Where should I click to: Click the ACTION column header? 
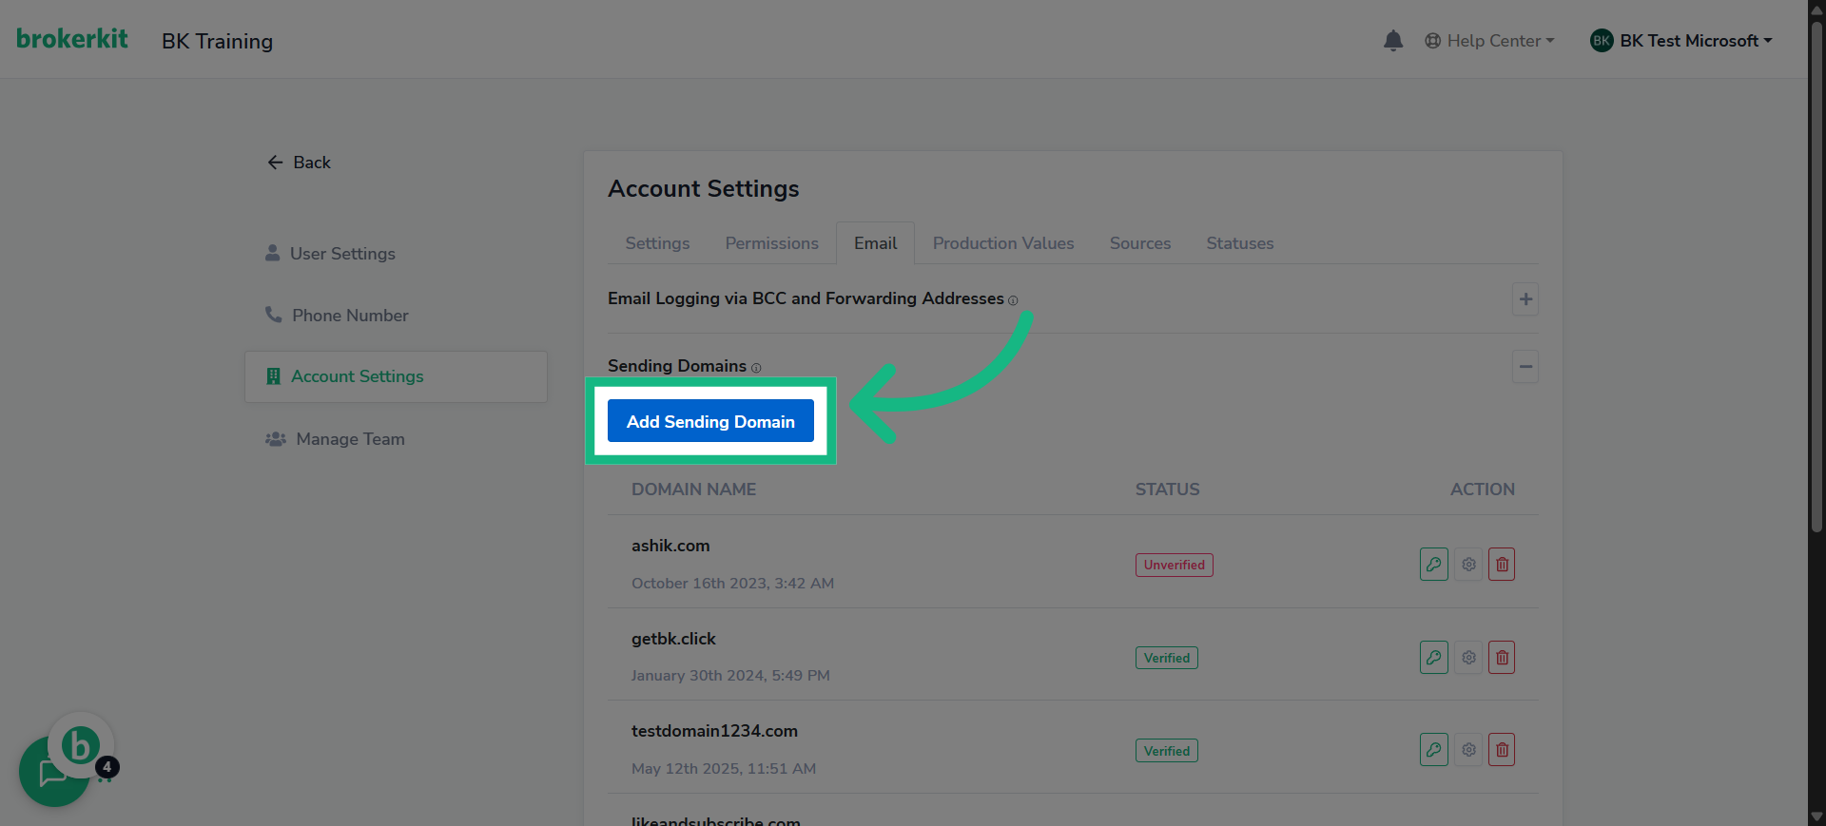(1482, 490)
